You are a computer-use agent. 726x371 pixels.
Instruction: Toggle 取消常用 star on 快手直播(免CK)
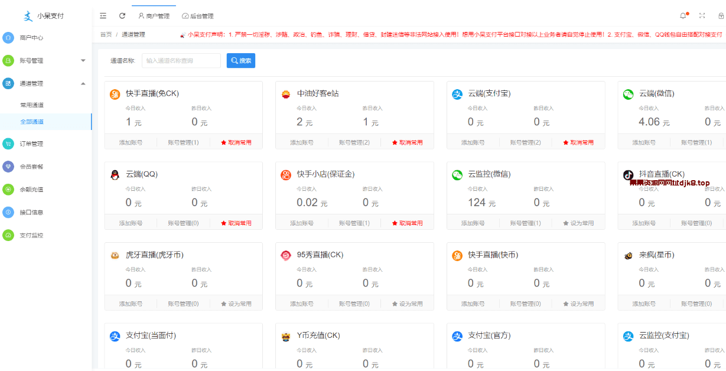[236, 142]
